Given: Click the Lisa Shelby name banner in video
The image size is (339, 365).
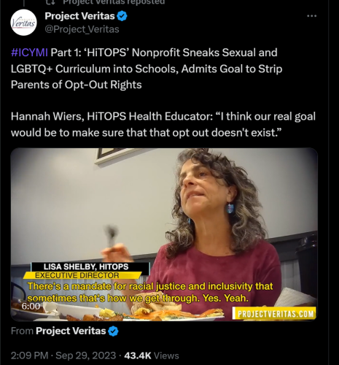Looking at the screenshot, I should [x=90, y=266].
